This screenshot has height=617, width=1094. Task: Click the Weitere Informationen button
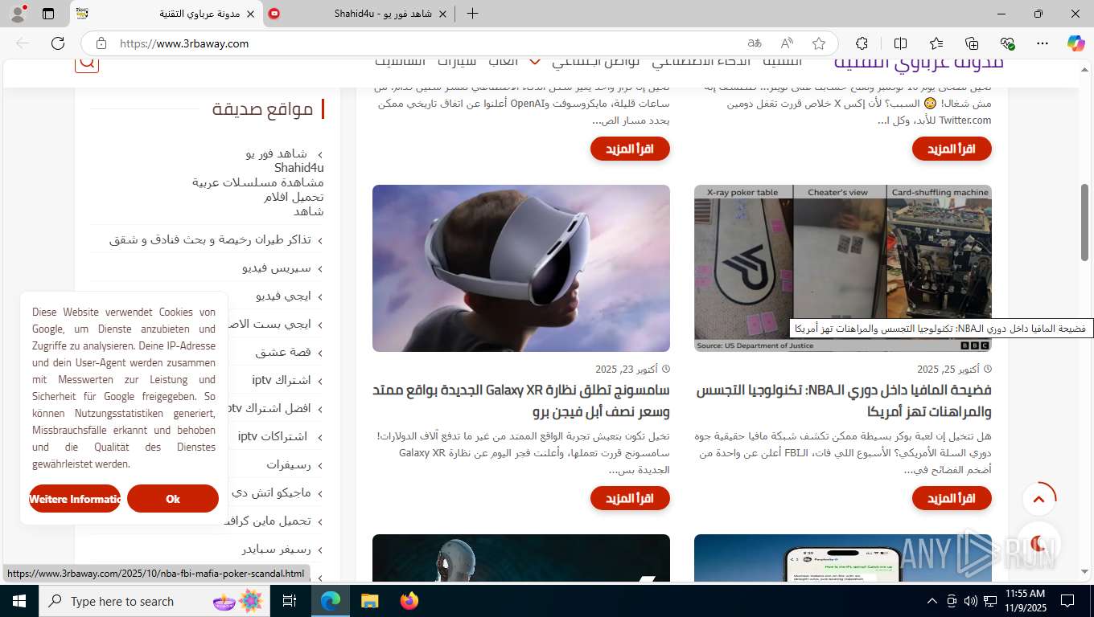pos(75,499)
